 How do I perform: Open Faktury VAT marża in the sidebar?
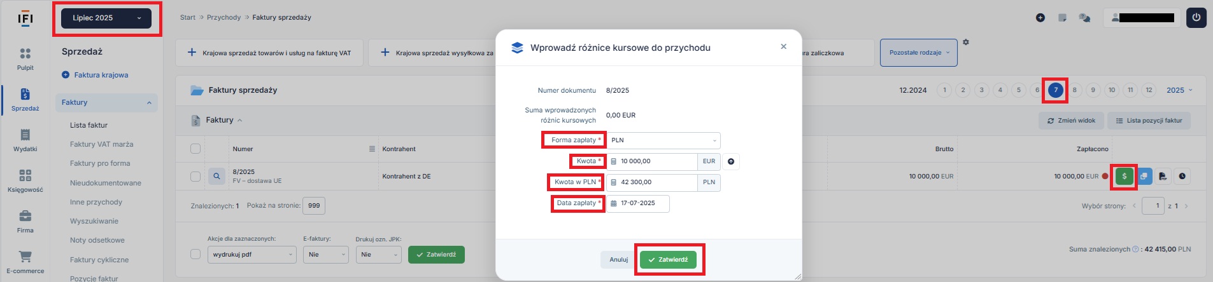[101, 144]
